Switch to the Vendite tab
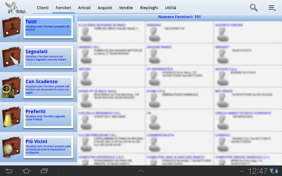Image resolution: width=282 pixels, height=176 pixels. [126, 8]
